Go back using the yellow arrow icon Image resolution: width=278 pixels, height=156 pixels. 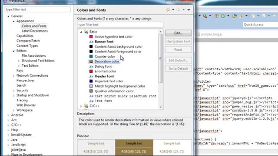click(x=168, y=10)
